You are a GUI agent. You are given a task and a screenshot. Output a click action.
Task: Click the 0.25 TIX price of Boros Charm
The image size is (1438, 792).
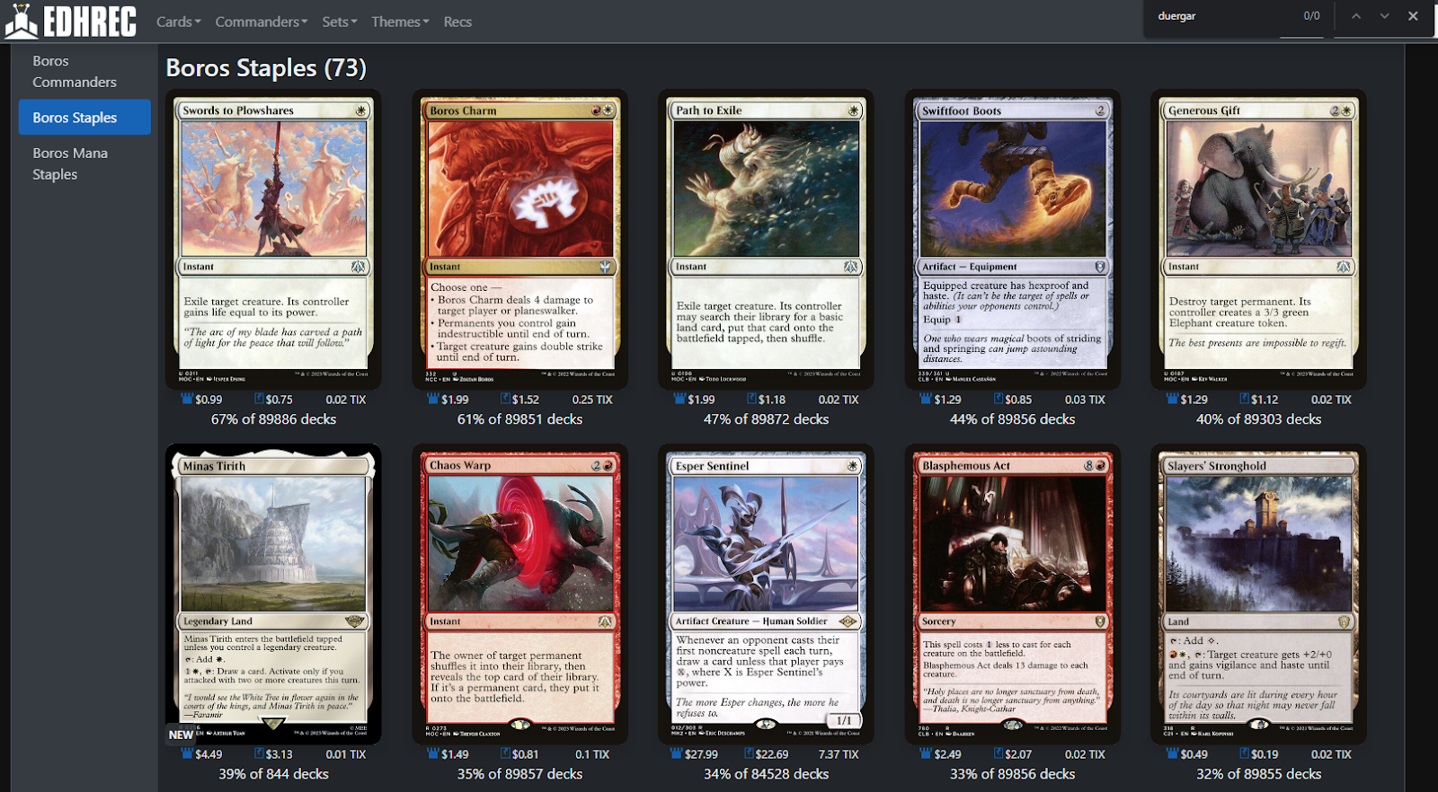click(591, 400)
